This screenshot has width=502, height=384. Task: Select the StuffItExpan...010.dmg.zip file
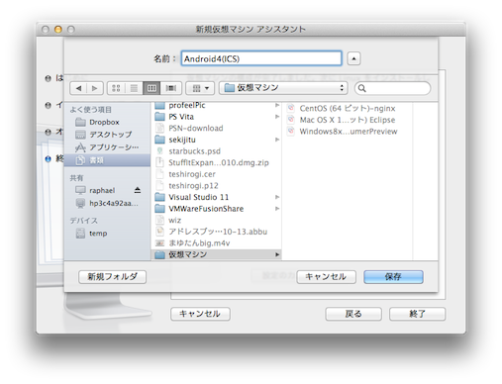click(216, 162)
